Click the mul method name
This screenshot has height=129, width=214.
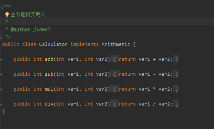[49, 89]
